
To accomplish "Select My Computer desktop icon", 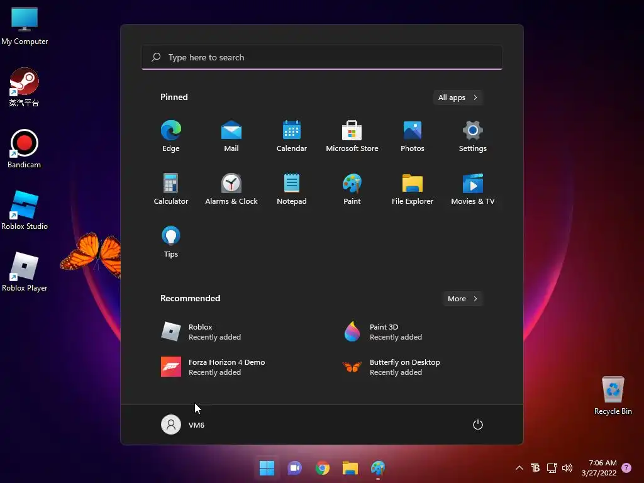I will click(x=25, y=26).
